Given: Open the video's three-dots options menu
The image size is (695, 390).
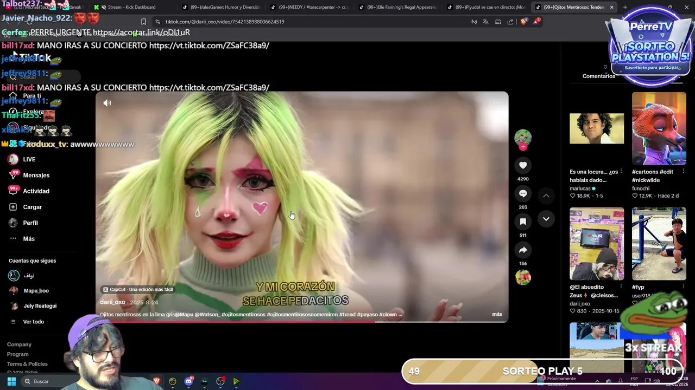Looking at the screenshot, I should pos(497,103).
